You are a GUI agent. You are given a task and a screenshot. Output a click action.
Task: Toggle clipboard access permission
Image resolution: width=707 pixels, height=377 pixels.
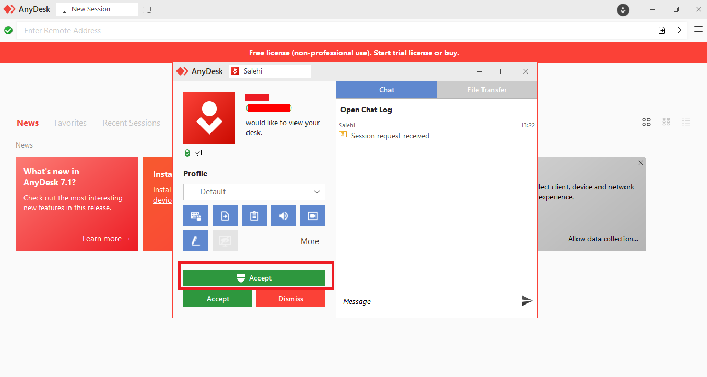(254, 216)
